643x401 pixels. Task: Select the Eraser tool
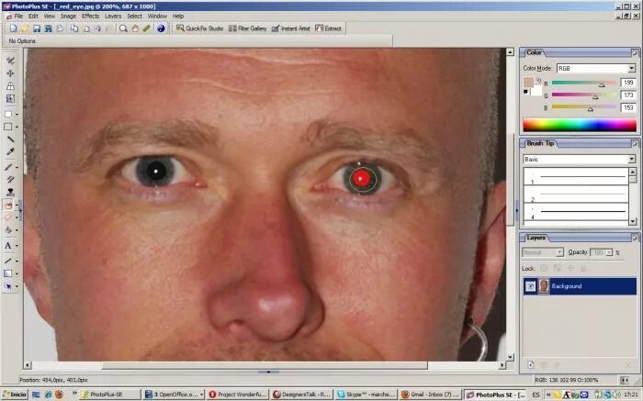(x=8, y=217)
